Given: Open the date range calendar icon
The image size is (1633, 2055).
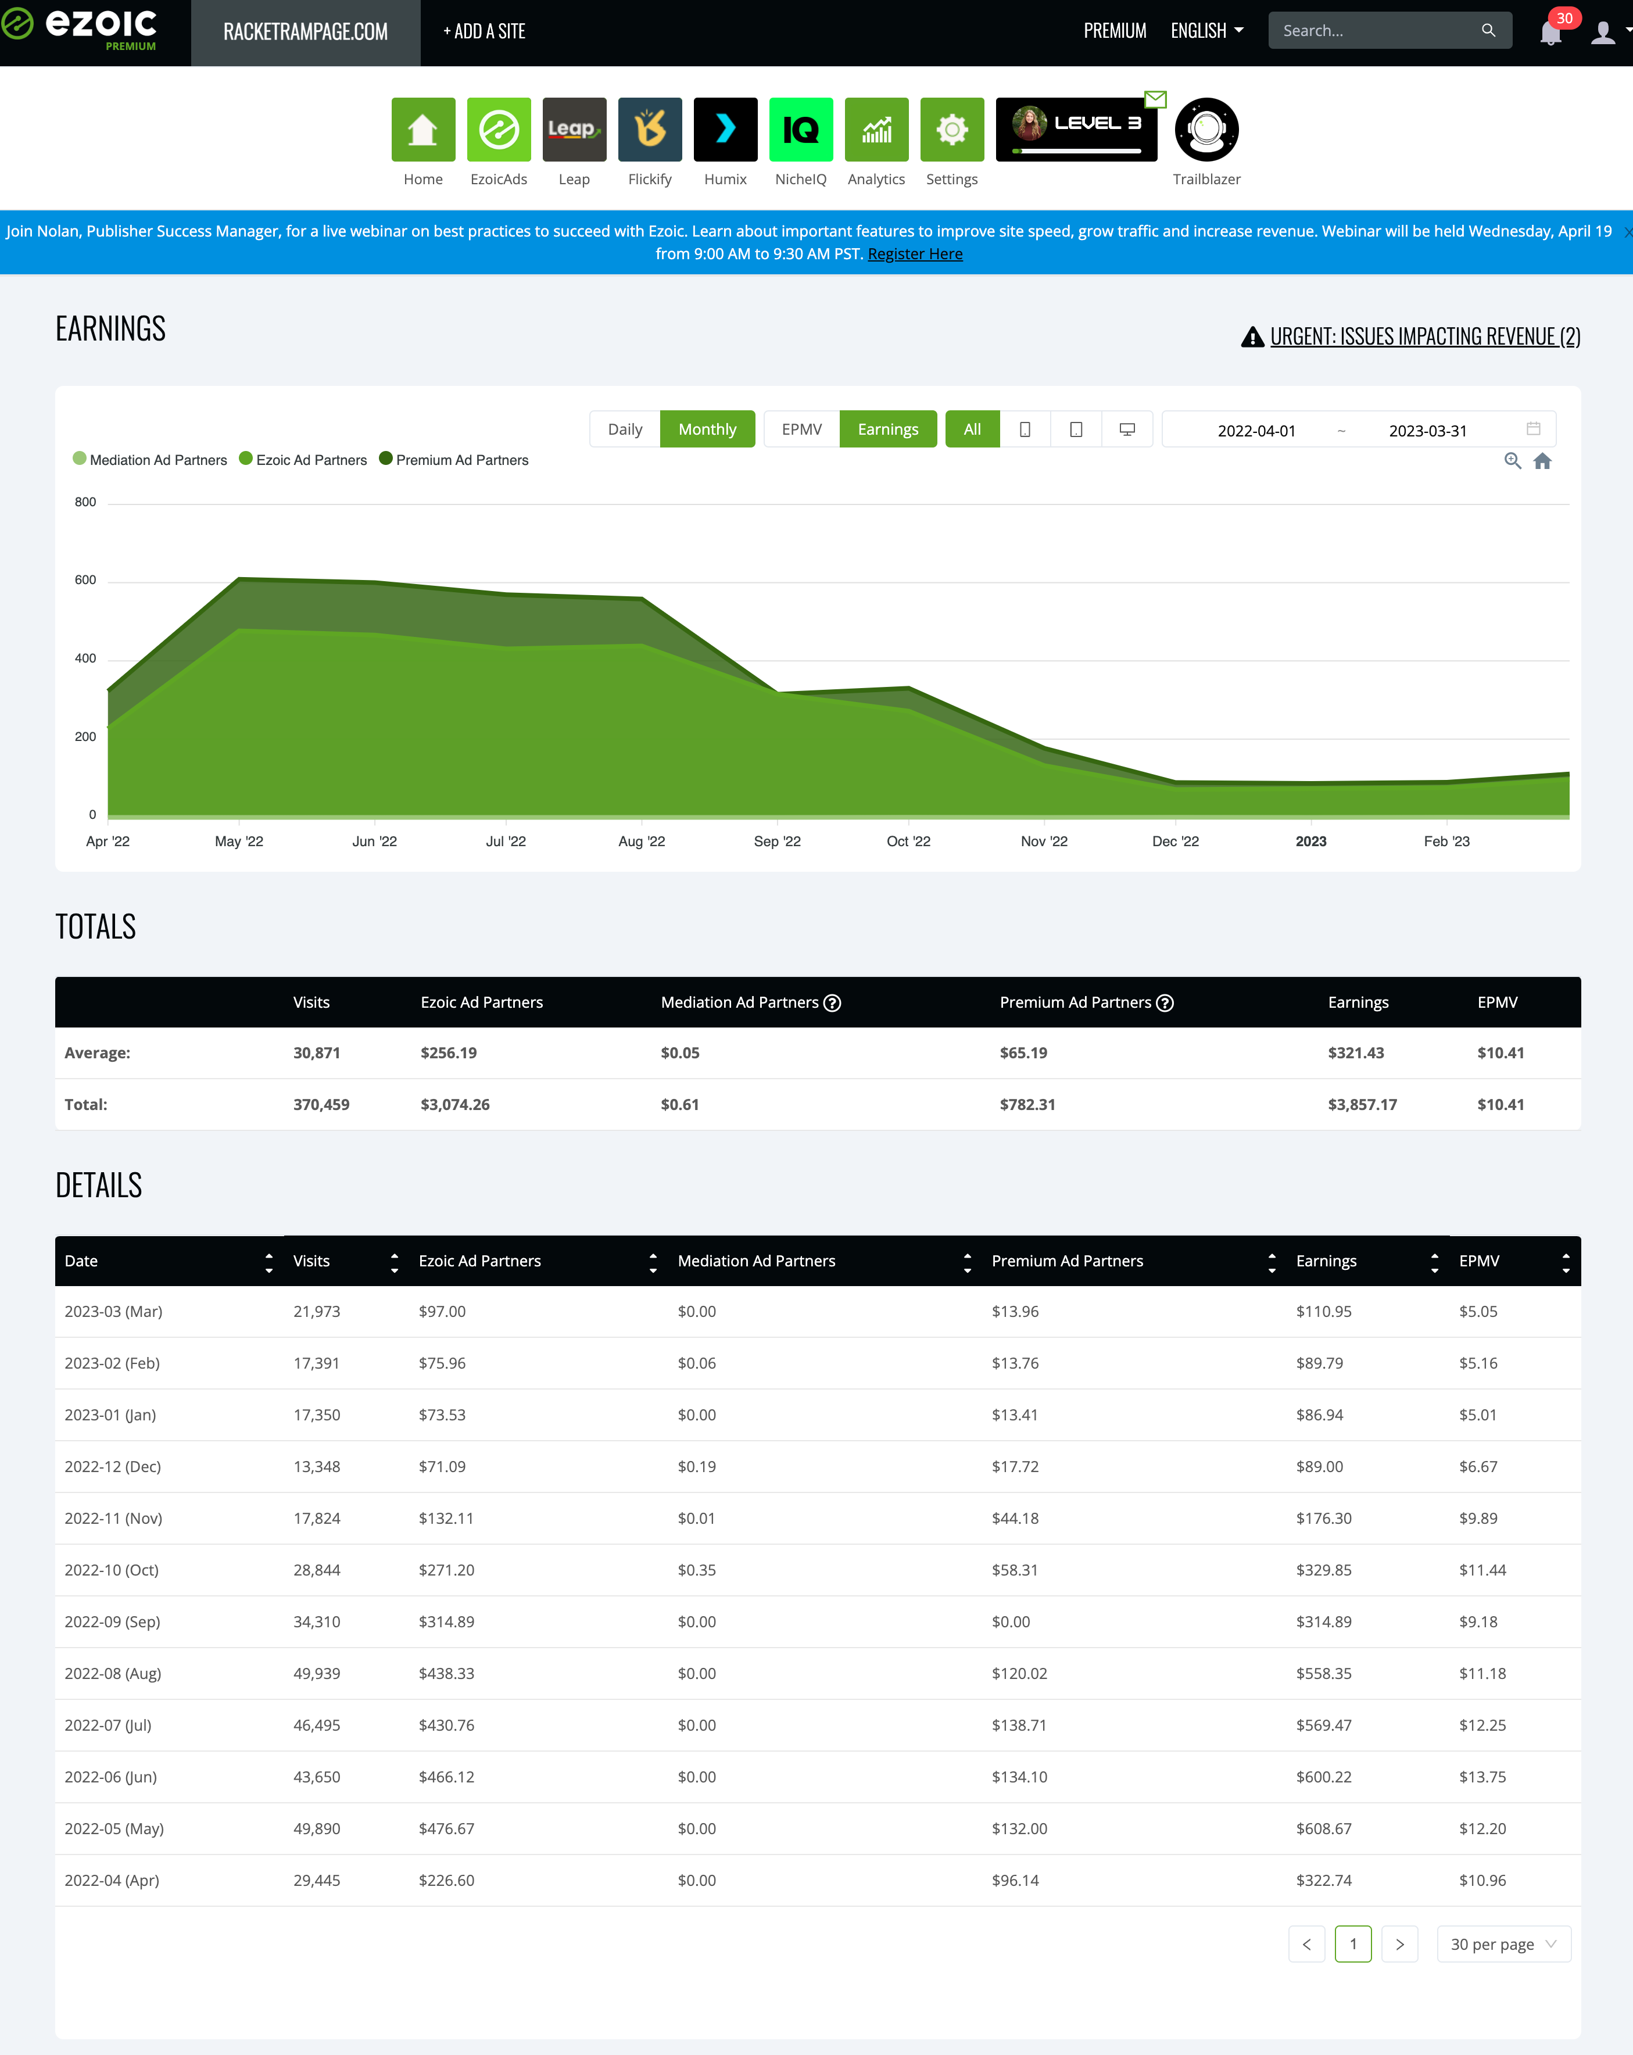Looking at the screenshot, I should tap(1533, 429).
